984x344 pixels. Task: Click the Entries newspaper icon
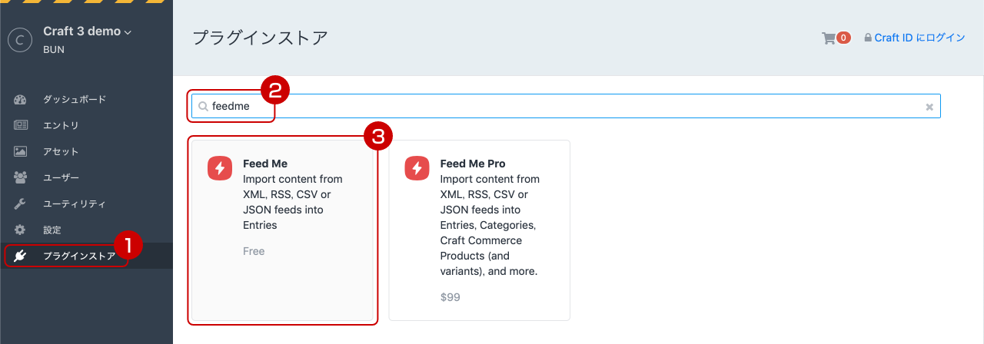[21, 126]
